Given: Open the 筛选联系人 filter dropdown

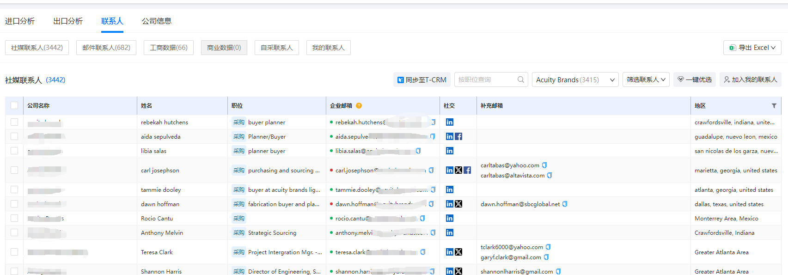Looking at the screenshot, I should pos(646,79).
